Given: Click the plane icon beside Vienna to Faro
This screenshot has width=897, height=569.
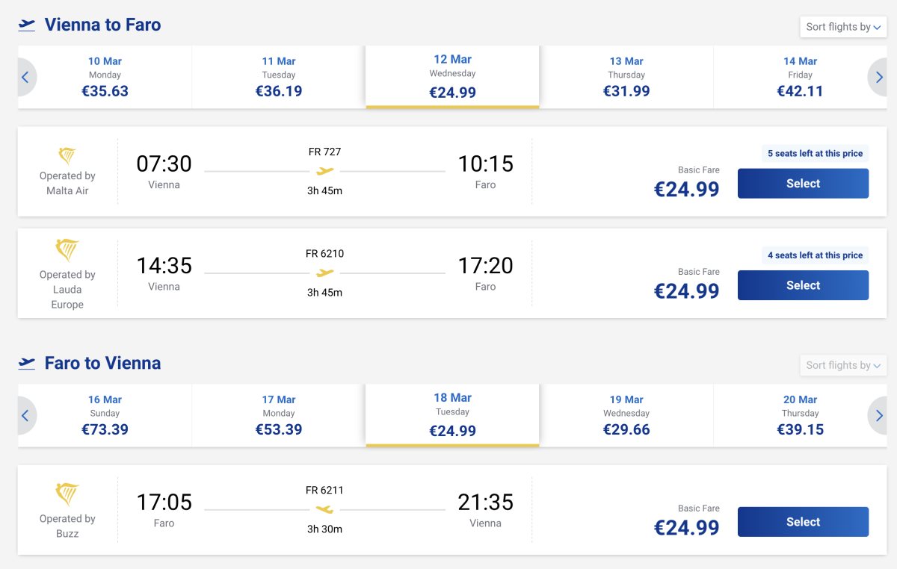Looking at the screenshot, I should 27,25.
